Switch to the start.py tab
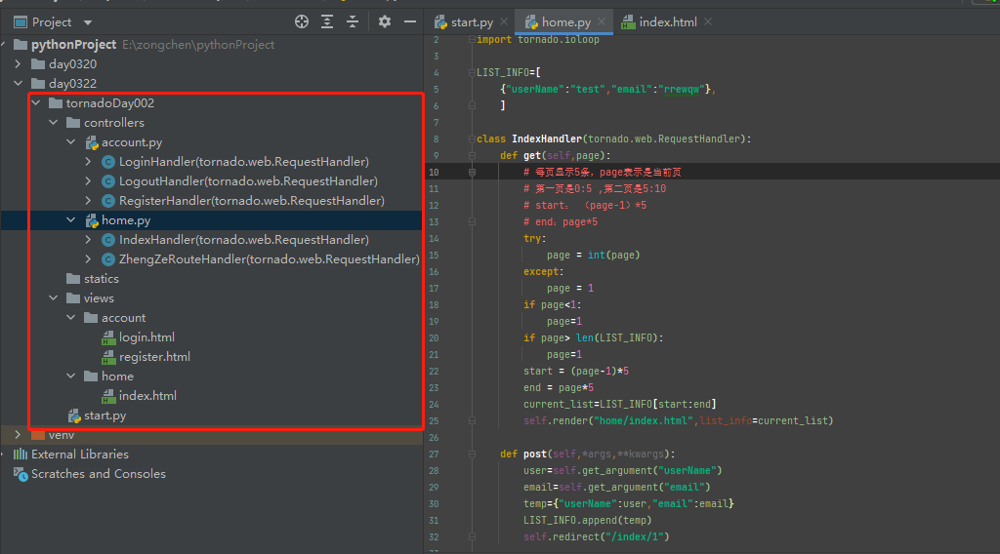The width and height of the screenshot is (1000, 554). click(x=471, y=21)
